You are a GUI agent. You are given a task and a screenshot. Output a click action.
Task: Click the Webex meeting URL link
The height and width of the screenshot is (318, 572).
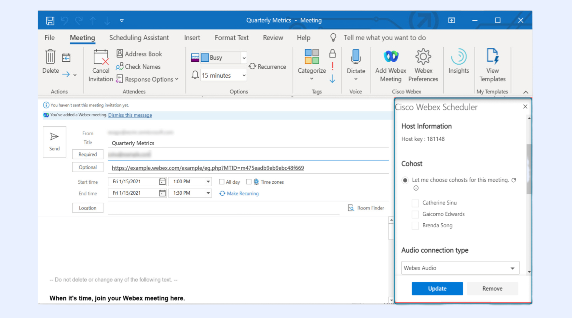[208, 168]
